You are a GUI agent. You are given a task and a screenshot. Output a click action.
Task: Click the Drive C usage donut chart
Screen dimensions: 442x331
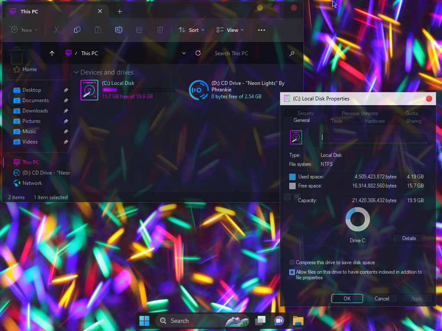pos(358,219)
